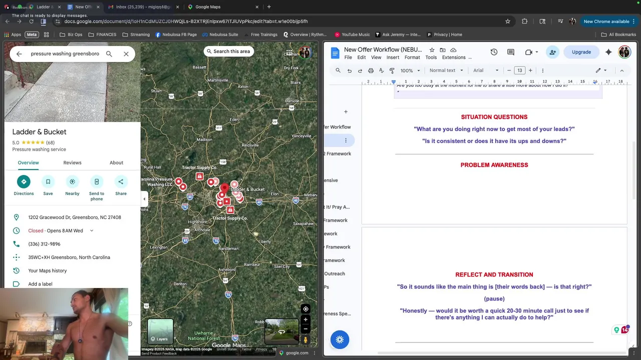Go back in the Maps search panel
The image size is (641, 360).
click(x=19, y=53)
